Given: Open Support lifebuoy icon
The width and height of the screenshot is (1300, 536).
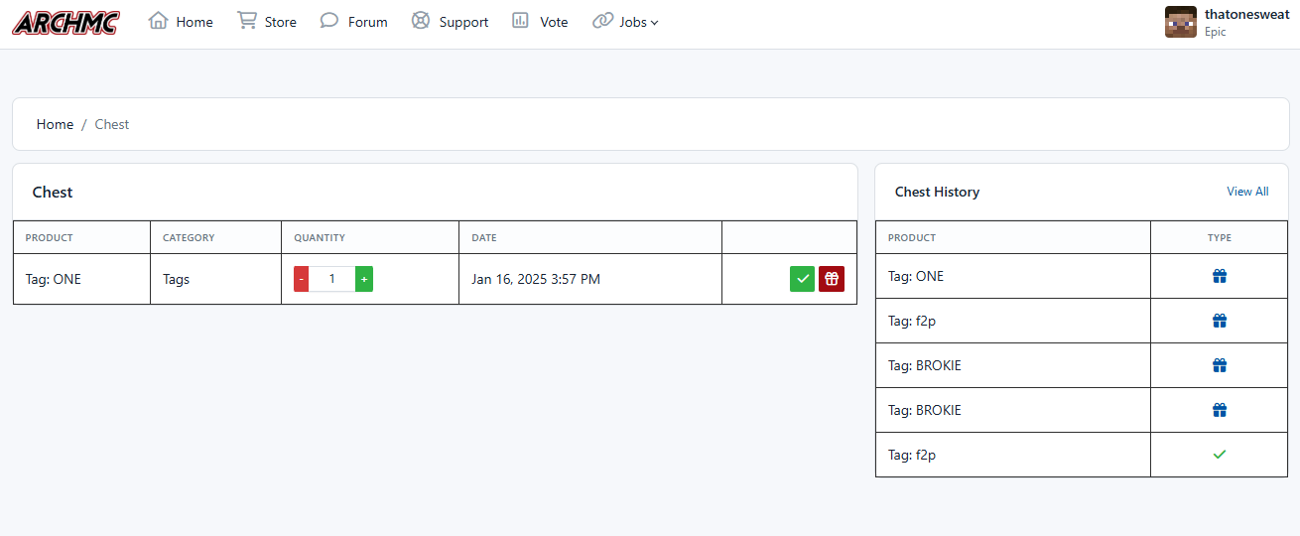Looking at the screenshot, I should 421,21.
